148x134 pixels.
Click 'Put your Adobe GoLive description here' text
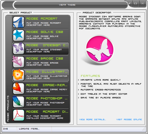coord(43,37)
